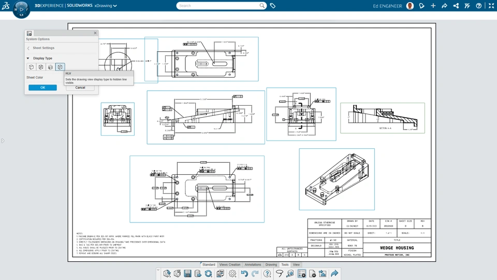
Task: Open the notifications icon in header
Action: coord(421,6)
